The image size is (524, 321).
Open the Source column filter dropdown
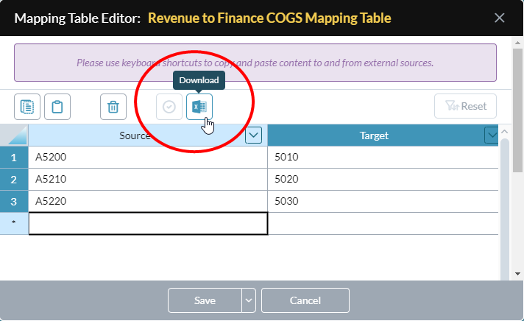click(x=253, y=135)
